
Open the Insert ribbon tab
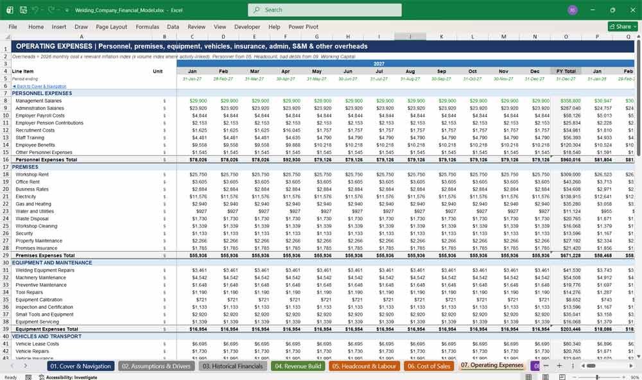click(59, 26)
